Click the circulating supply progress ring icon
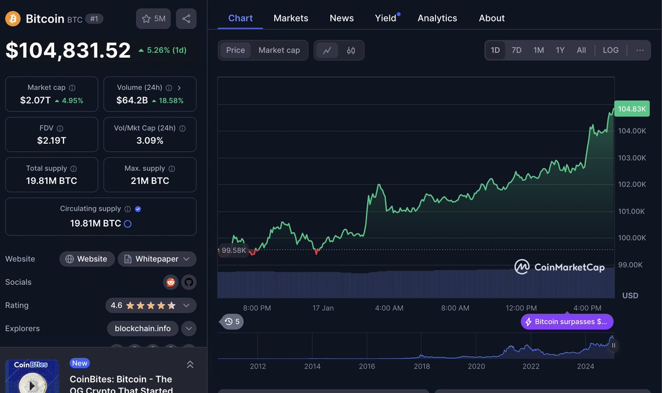This screenshot has height=393, width=662. pos(127,224)
